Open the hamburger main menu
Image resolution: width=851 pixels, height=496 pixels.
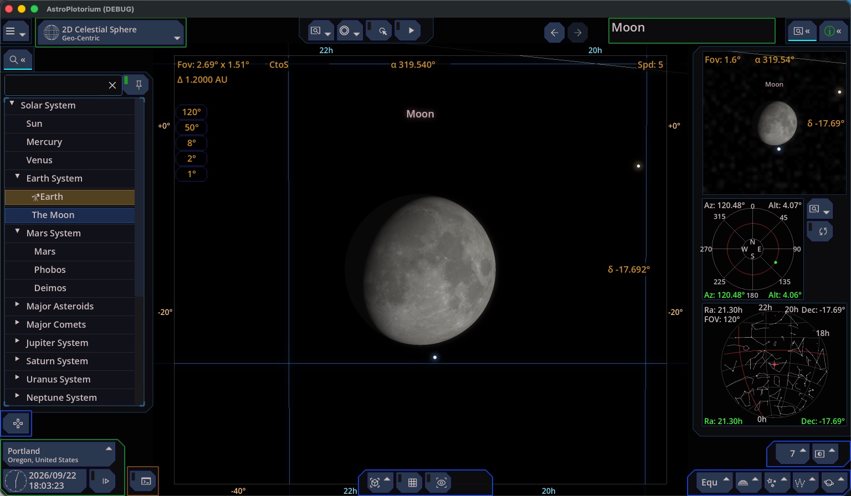pyautogui.click(x=15, y=32)
